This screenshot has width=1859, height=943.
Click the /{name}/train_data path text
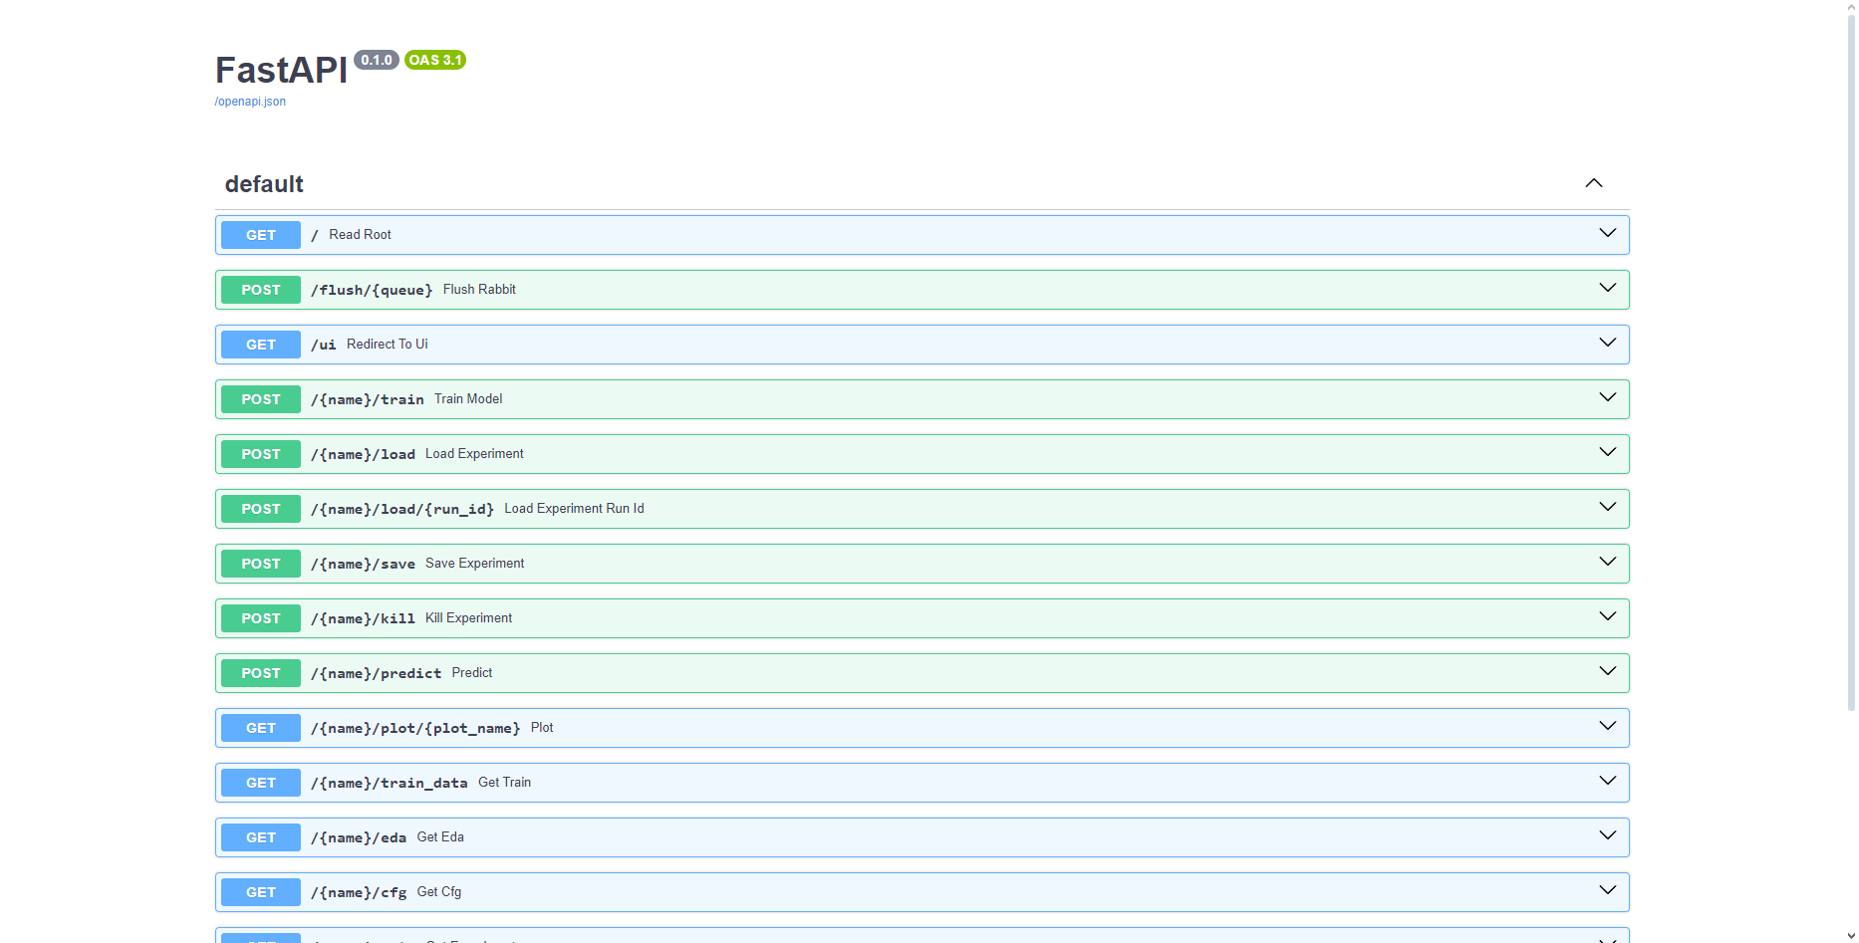390,783
